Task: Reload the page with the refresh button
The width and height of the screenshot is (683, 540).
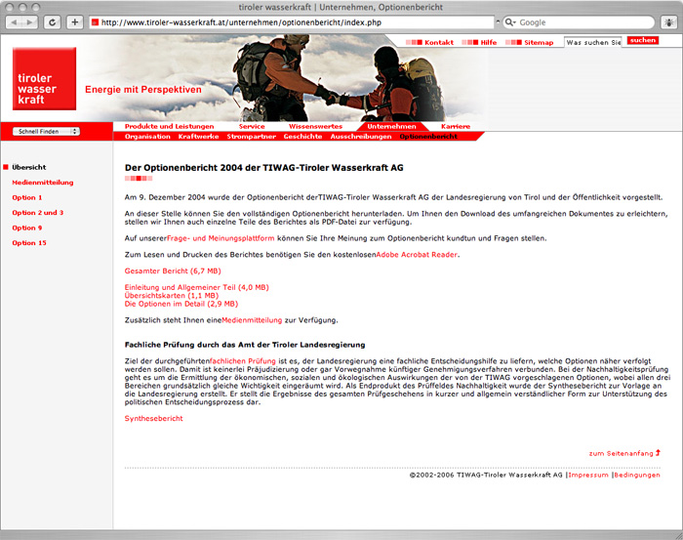Action: [x=52, y=22]
